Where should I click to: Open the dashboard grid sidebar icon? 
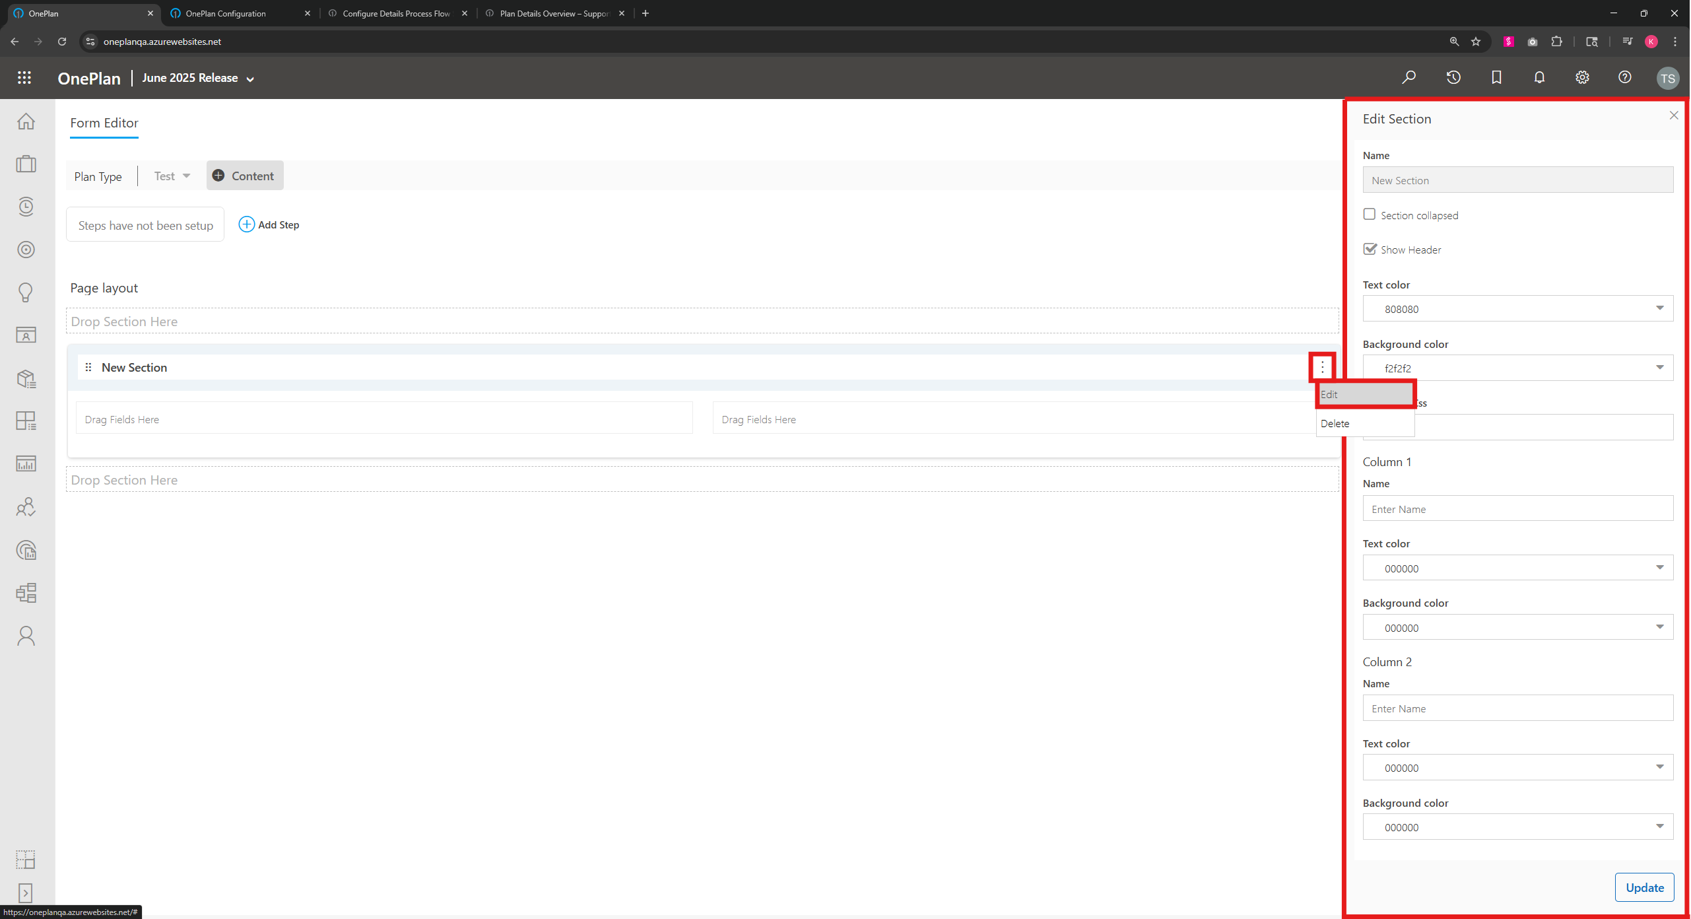[x=26, y=421]
